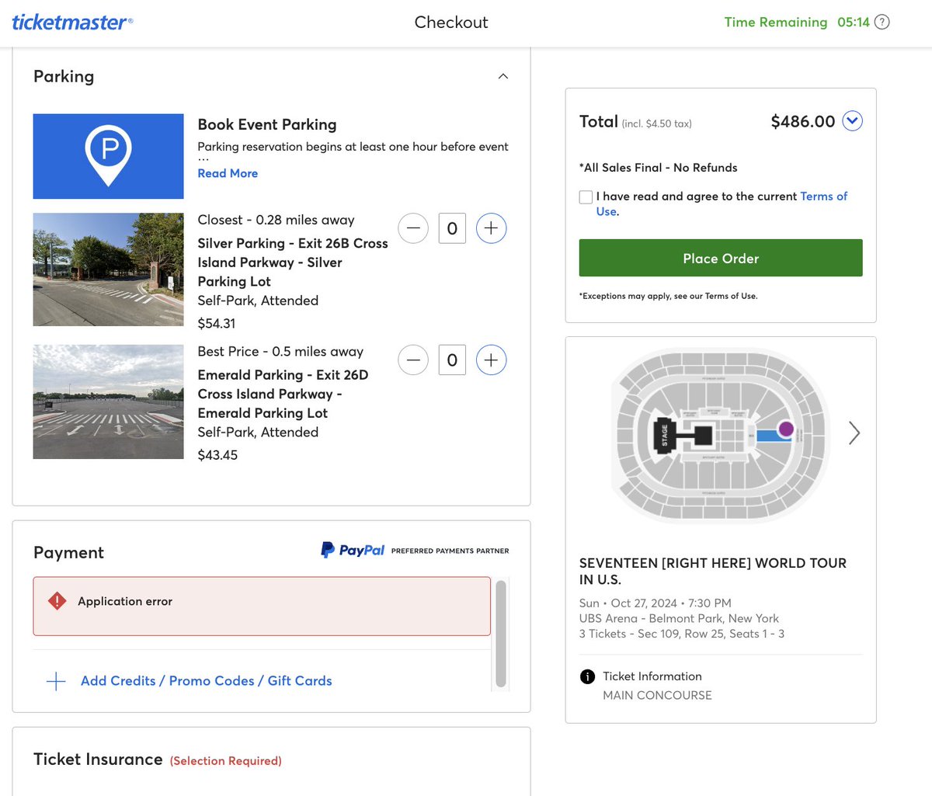Click the Application error warning icon

point(57,601)
